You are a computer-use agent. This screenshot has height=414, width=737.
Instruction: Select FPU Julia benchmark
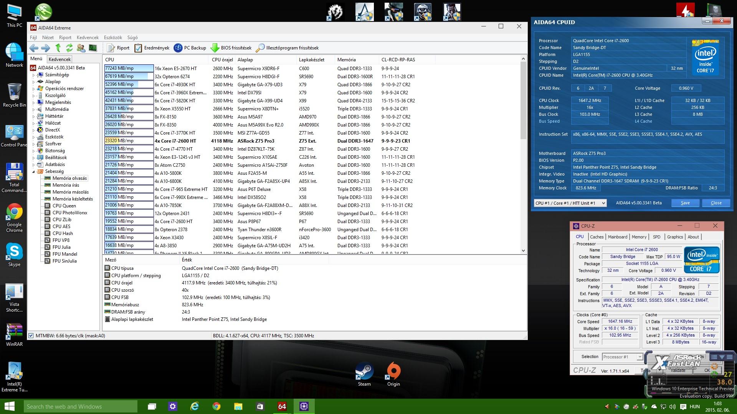coord(61,247)
